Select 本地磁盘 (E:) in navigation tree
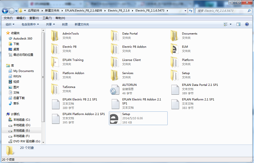 click(x=22, y=130)
